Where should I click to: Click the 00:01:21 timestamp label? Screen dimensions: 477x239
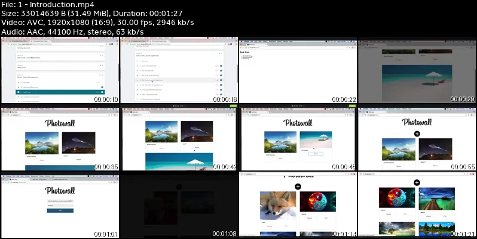pos(463,234)
